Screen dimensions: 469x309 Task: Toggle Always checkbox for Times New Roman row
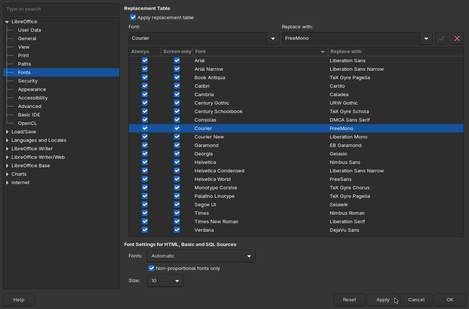145,221
